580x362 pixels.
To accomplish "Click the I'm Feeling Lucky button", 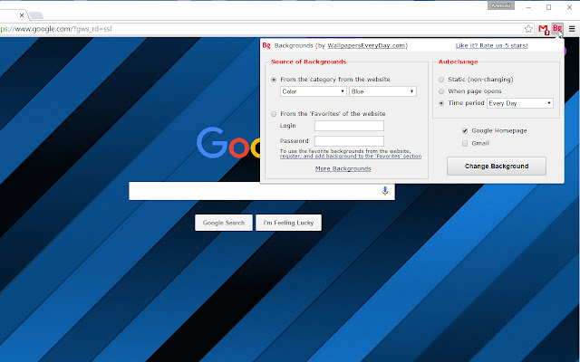I will pyautogui.click(x=288, y=223).
